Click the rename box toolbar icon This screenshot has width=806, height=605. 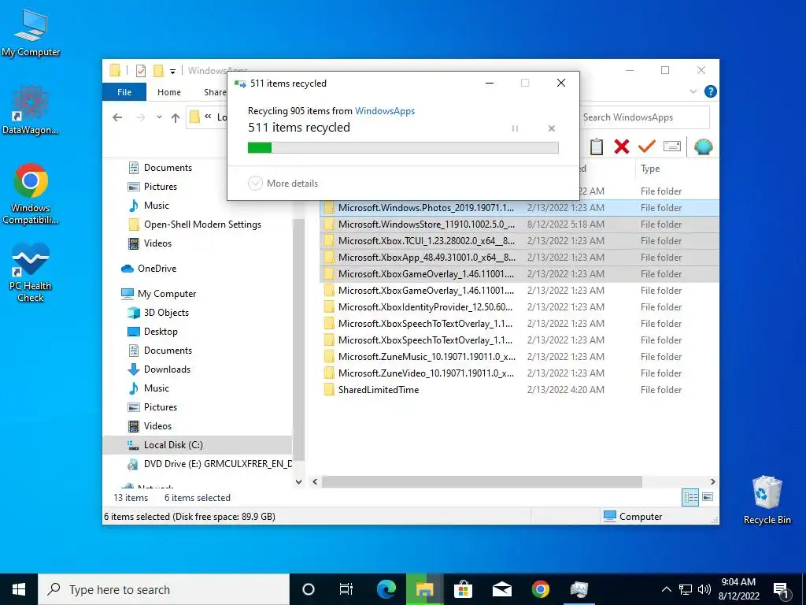coord(672,147)
